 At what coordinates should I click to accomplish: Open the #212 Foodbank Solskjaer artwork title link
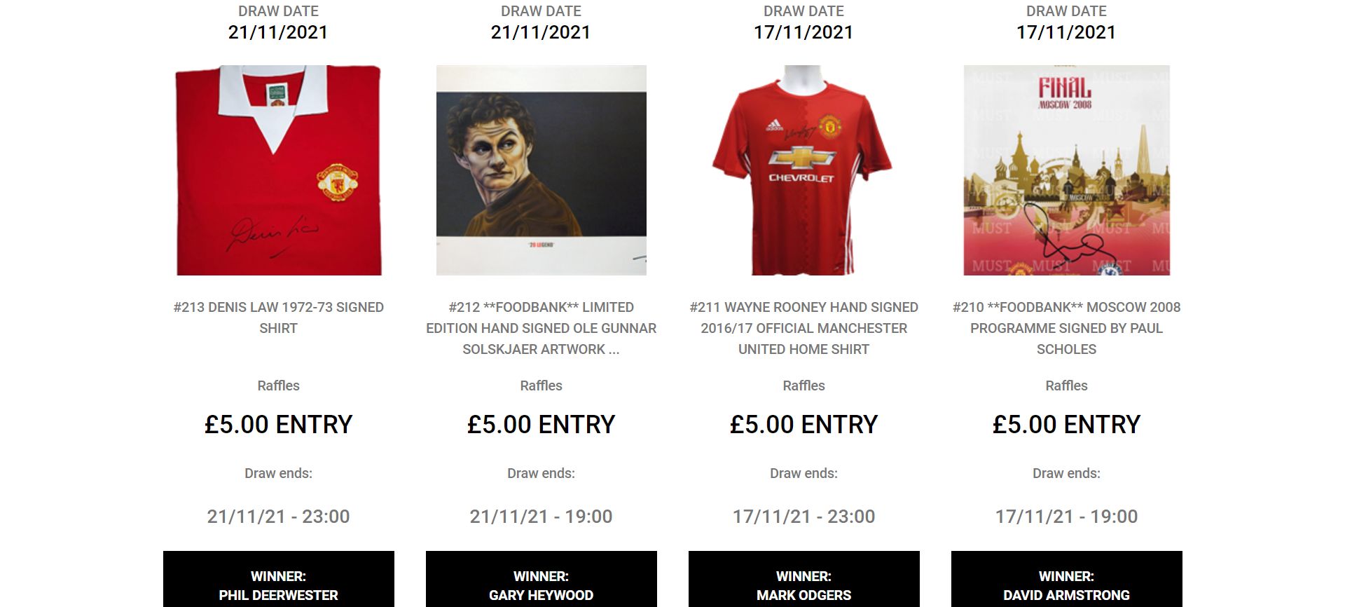point(541,328)
